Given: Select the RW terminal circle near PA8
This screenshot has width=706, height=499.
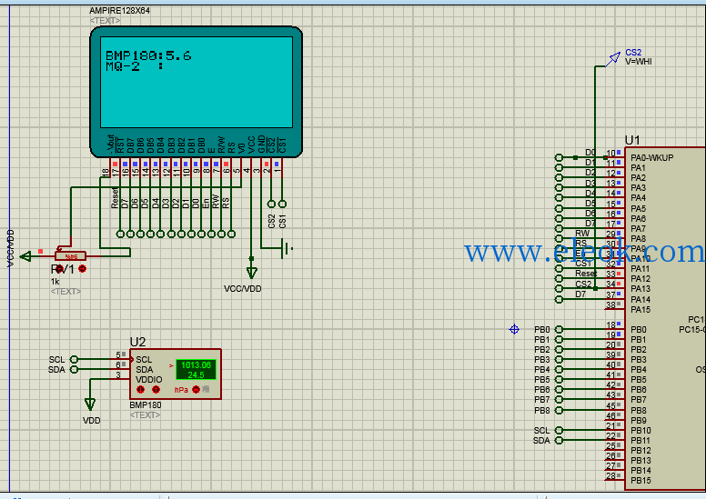Looking at the screenshot, I should coord(559,238).
